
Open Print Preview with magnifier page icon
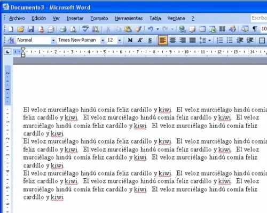tap(73, 29)
